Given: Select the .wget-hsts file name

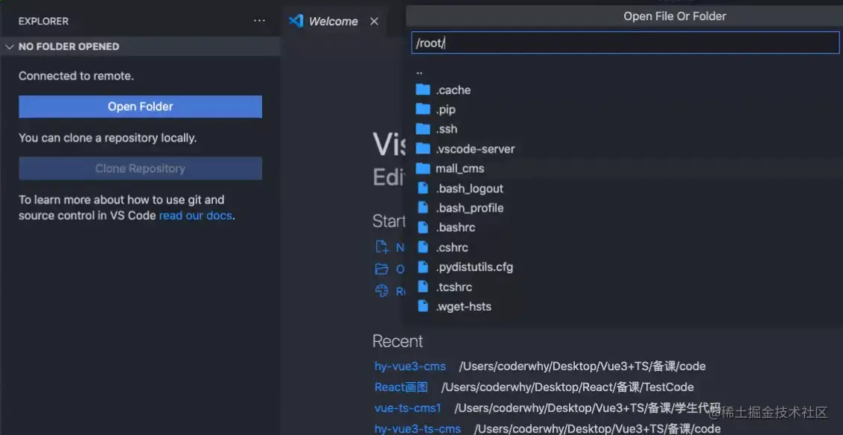Looking at the screenshot, I should click(x=463, y=306).
